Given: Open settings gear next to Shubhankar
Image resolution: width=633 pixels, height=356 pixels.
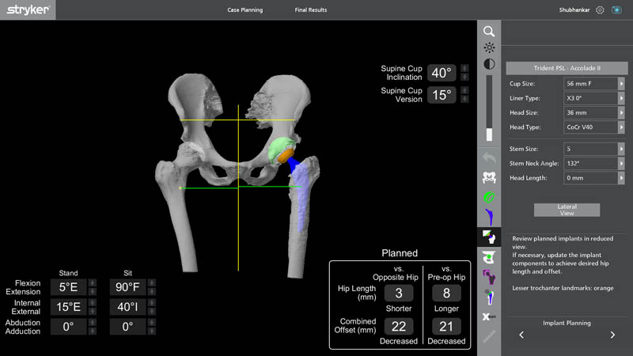Looking at the screenshot, I should pos(600,10).
